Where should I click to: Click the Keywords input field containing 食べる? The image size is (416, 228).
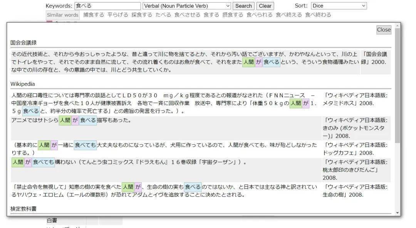(107, 6)
